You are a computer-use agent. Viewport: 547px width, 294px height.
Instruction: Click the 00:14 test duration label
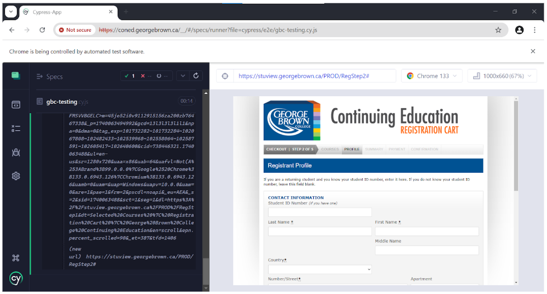pos(187,101)
